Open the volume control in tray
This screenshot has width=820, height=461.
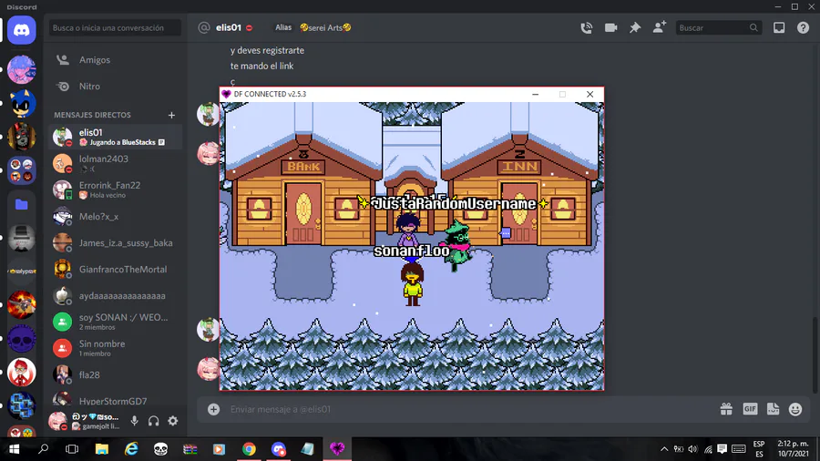coord(693,449)
